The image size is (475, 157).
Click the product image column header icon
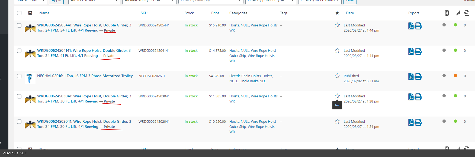pyautogui.click(x=30, y=13)
